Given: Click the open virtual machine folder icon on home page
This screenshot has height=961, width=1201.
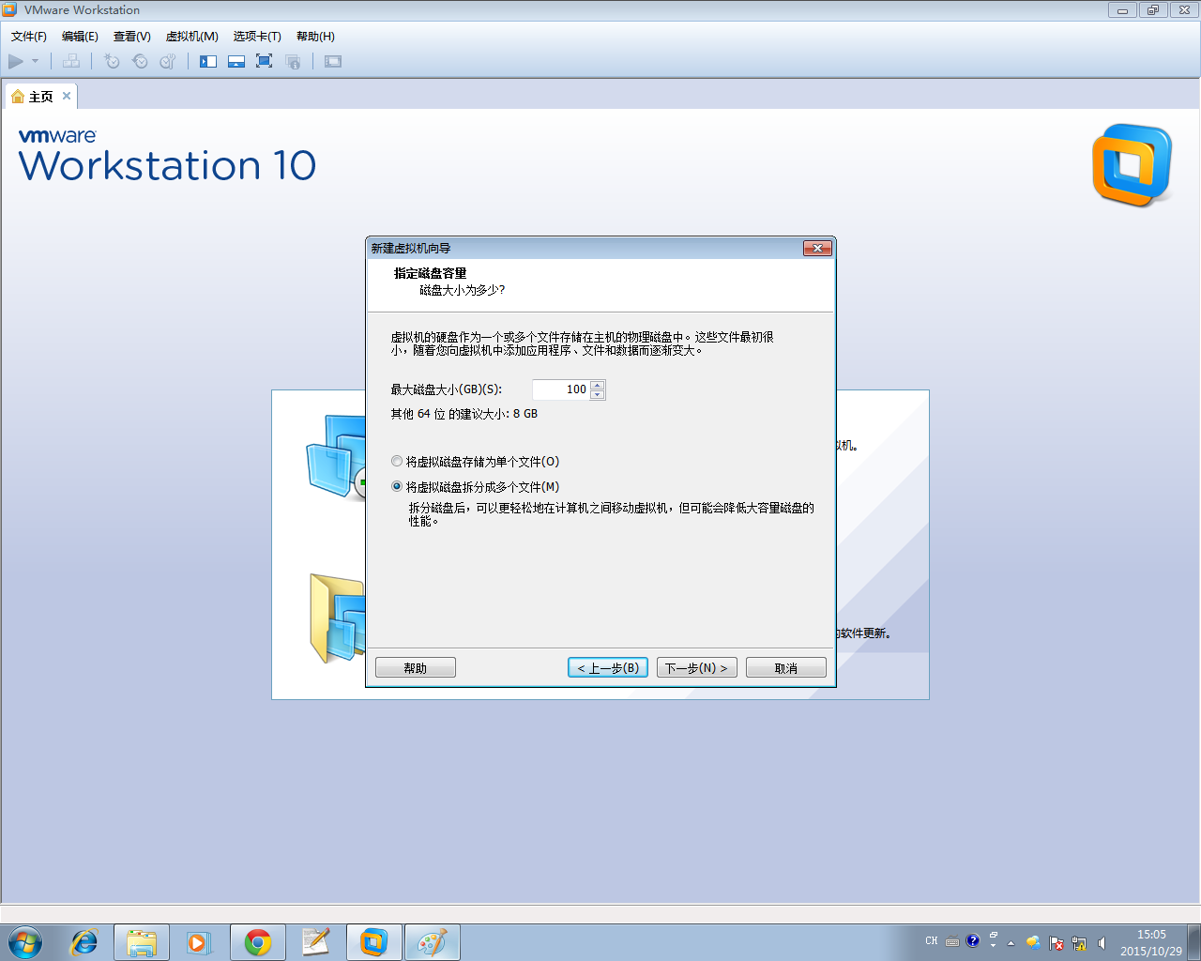Looking at the screenshot, I should pos(337,619).
